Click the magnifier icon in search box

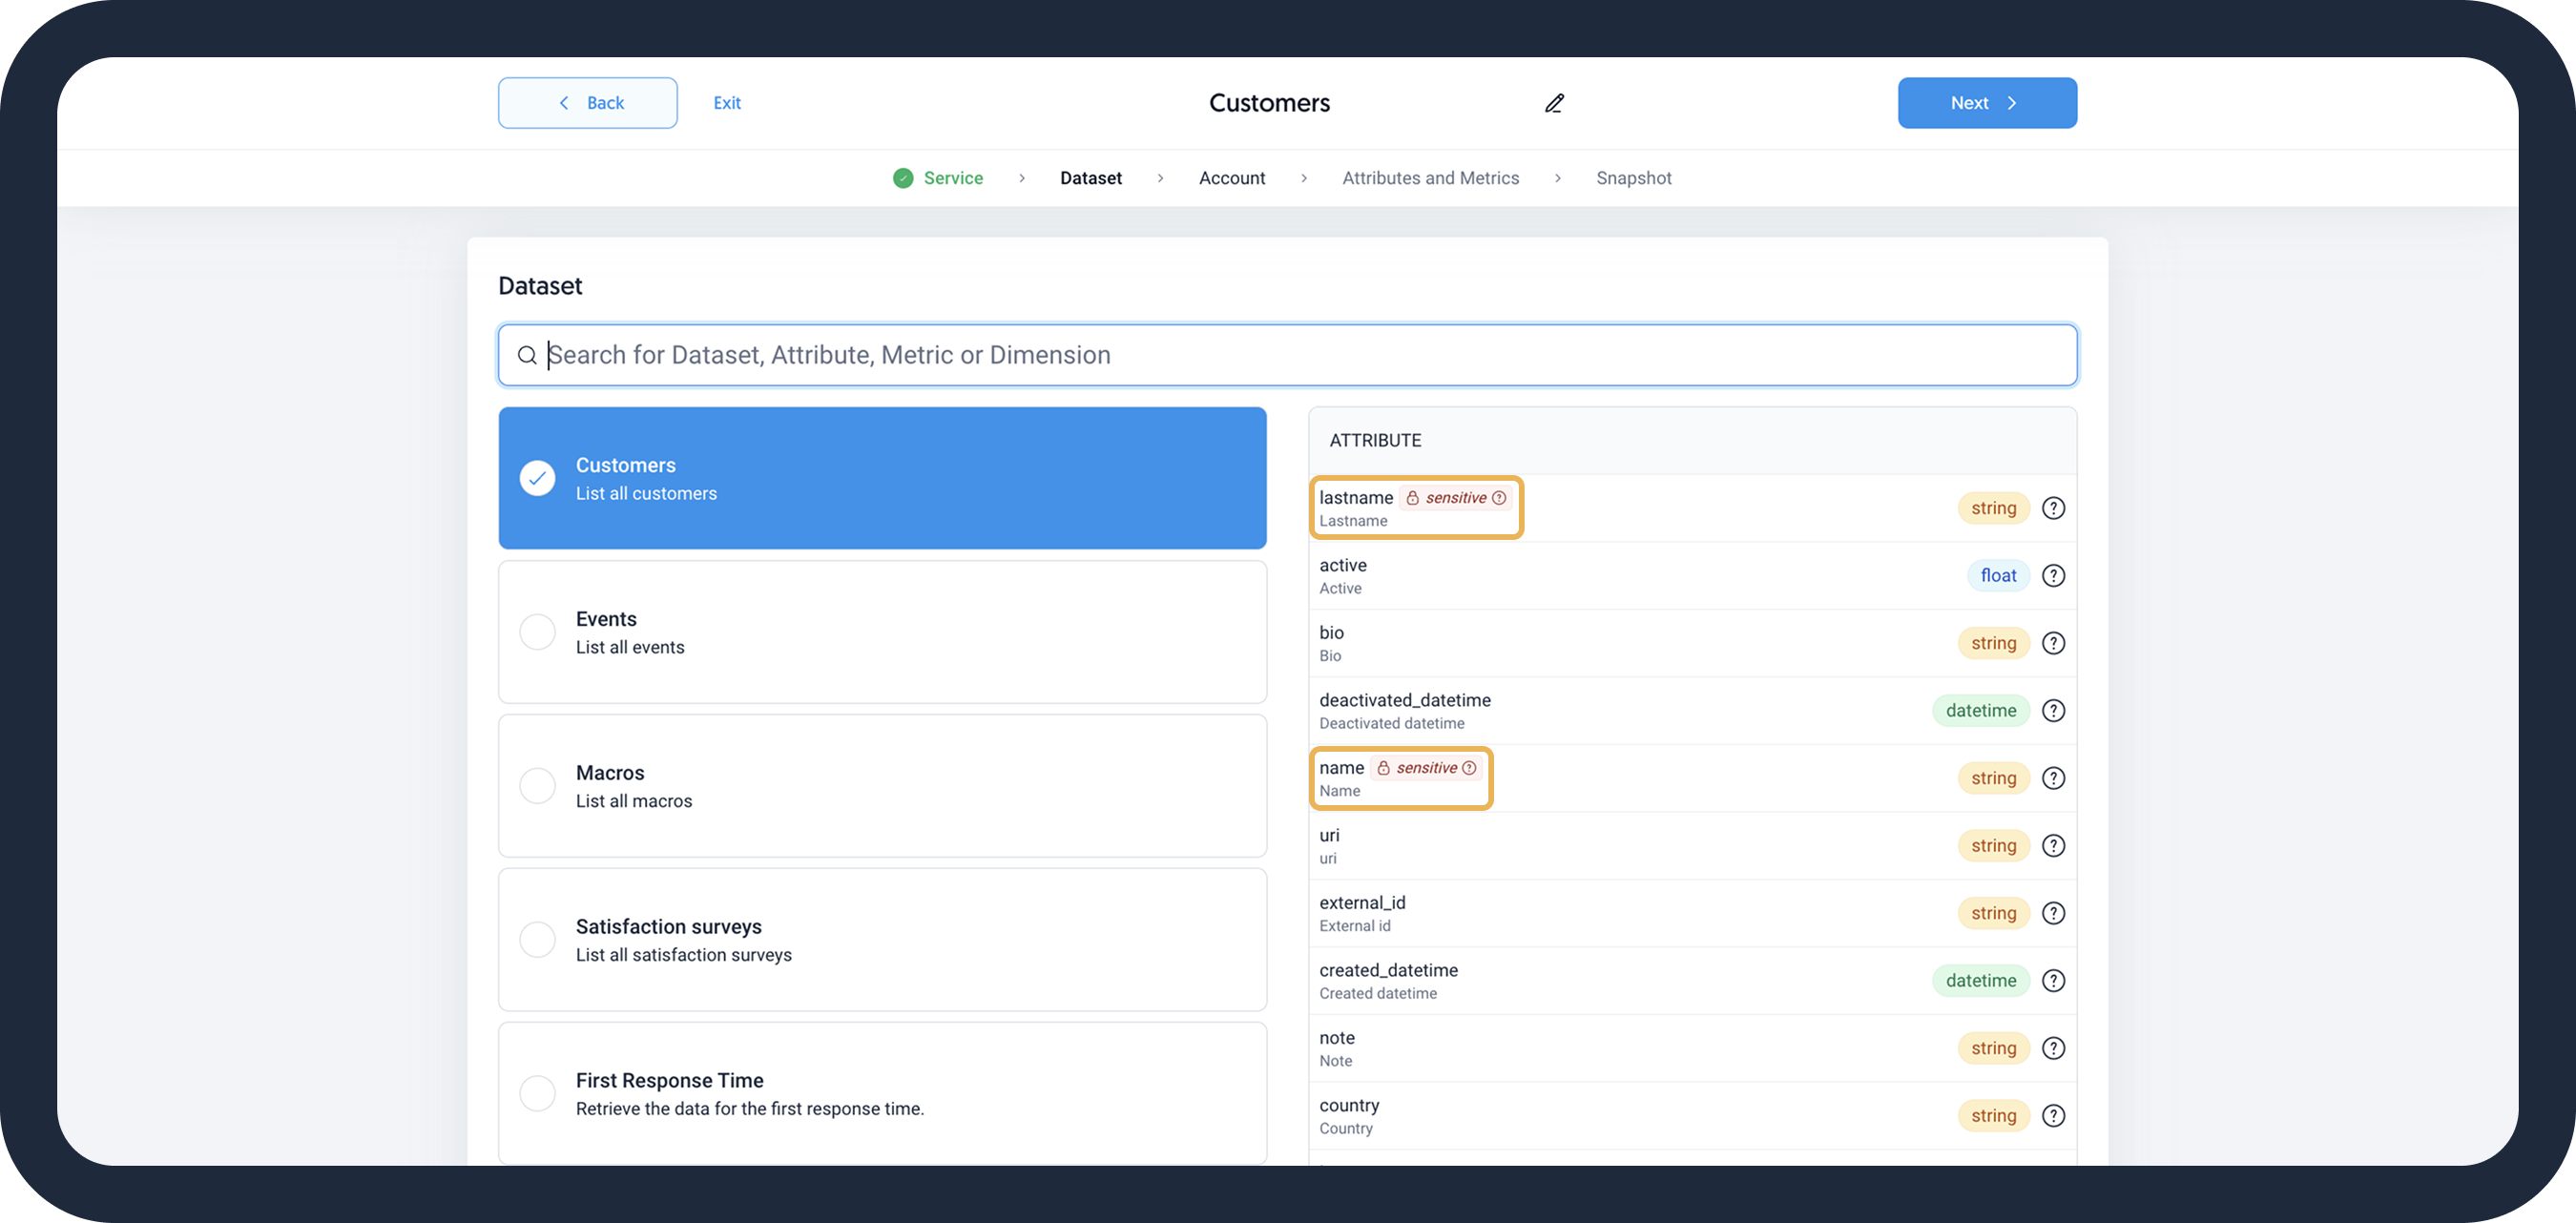coord(527,355)
